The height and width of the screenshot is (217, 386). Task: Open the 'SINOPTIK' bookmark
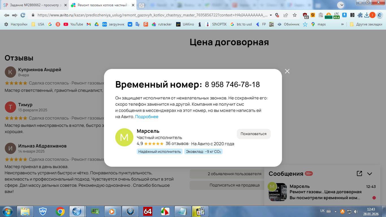coord(216,24)
